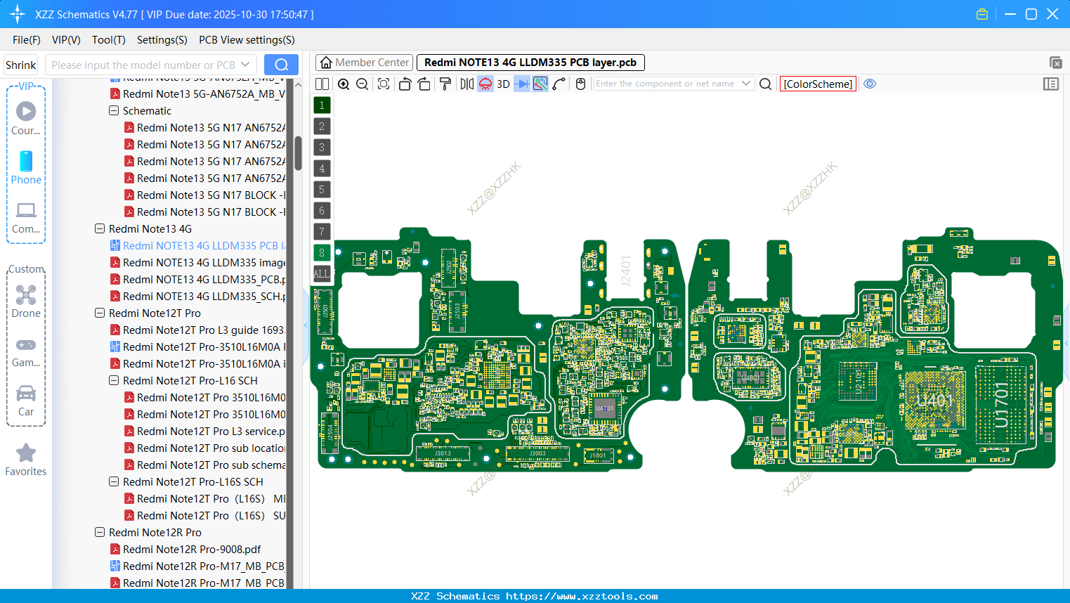Open the ColorScheme selector
1070x603 pixels.
pos(818,84)
